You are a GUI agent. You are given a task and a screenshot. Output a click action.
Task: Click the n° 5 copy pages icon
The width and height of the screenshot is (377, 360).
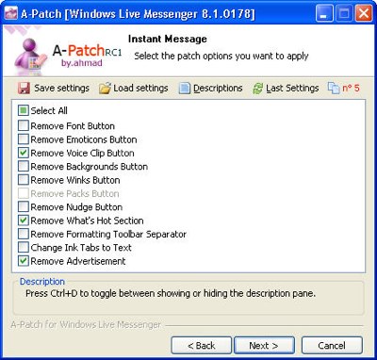pos(334,89)
